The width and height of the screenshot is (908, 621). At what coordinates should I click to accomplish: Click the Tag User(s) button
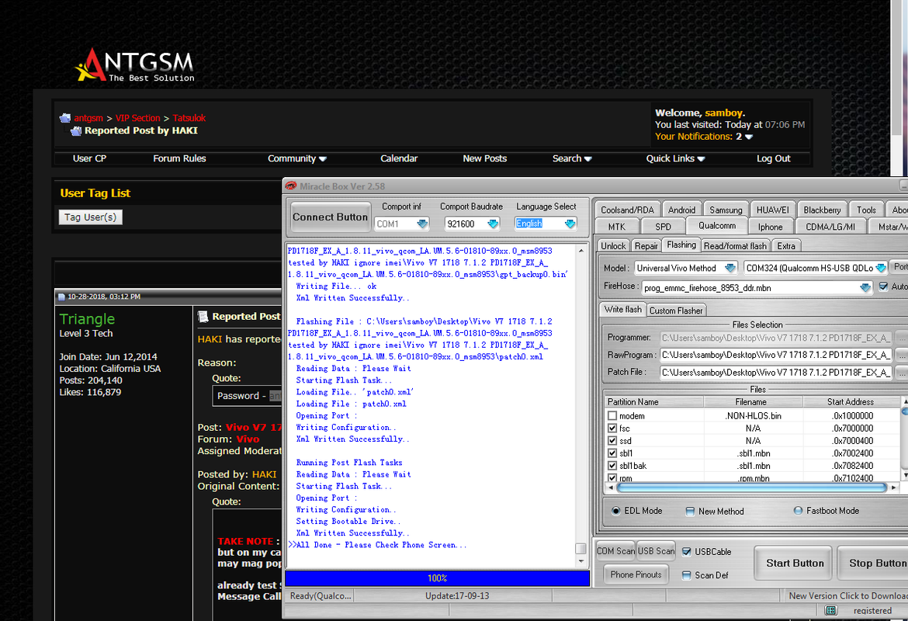[90, 217]
